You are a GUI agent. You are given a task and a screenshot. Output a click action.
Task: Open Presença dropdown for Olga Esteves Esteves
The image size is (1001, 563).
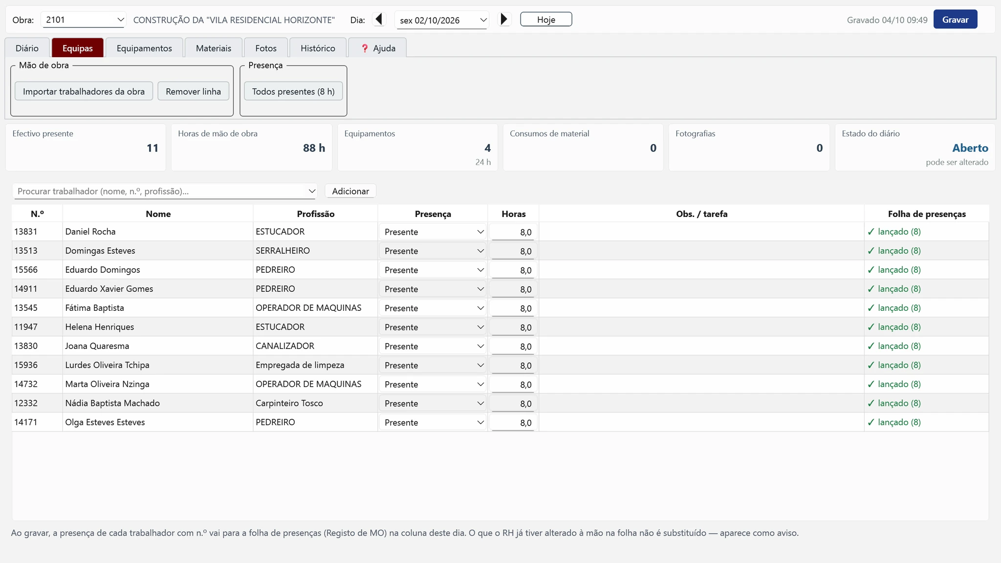click(x=433, y=422)
